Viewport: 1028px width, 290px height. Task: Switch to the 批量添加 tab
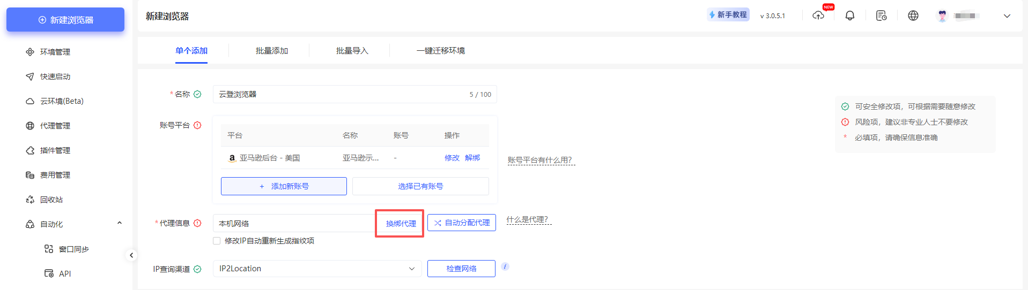272,51
